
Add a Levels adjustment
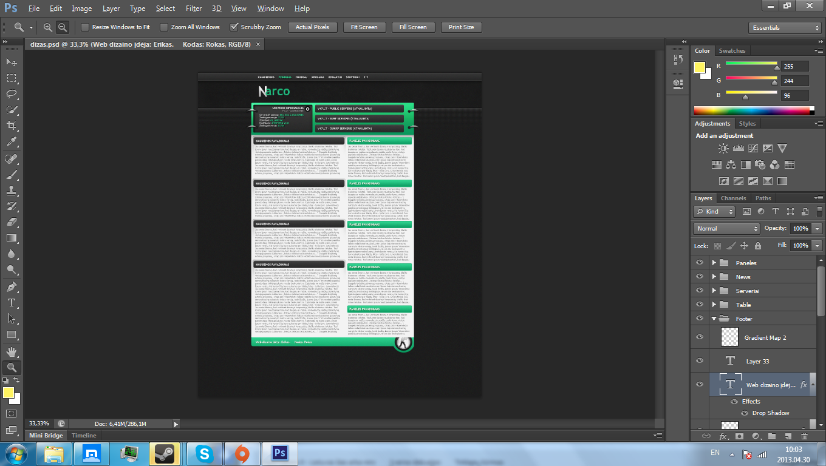click(x=739, y=148)
